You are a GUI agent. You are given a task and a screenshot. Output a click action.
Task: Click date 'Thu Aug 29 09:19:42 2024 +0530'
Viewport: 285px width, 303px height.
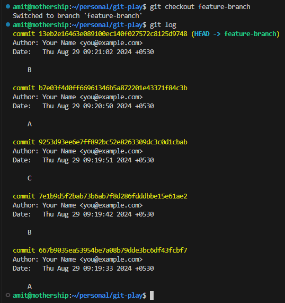pyautogui.click(x=98, y=214)
